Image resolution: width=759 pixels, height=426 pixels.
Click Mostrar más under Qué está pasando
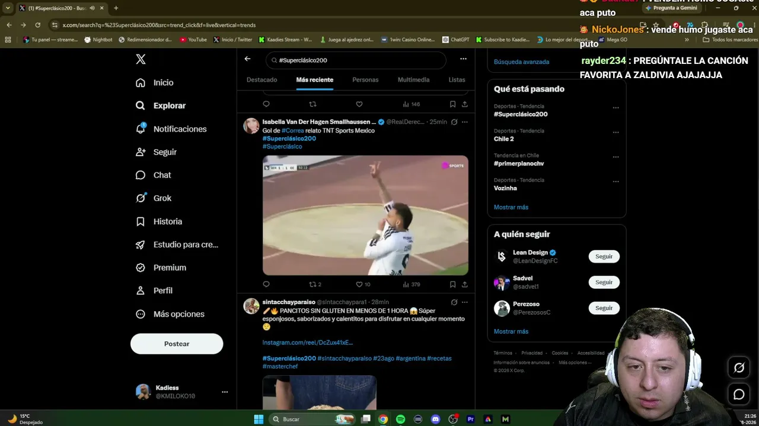(511, 207)
